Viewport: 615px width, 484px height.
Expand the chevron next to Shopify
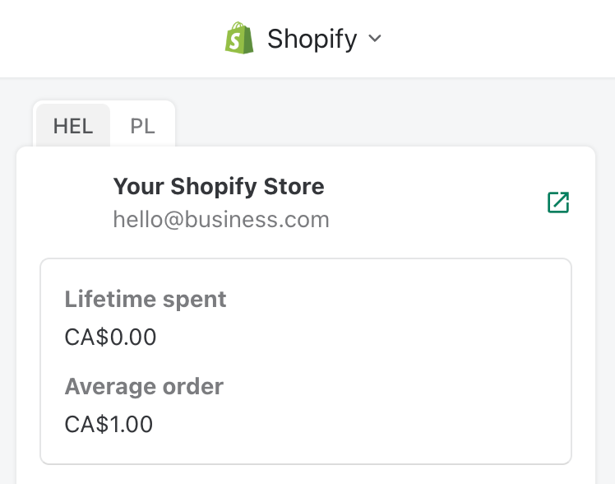pyautogui.click(x=375, y=39)
